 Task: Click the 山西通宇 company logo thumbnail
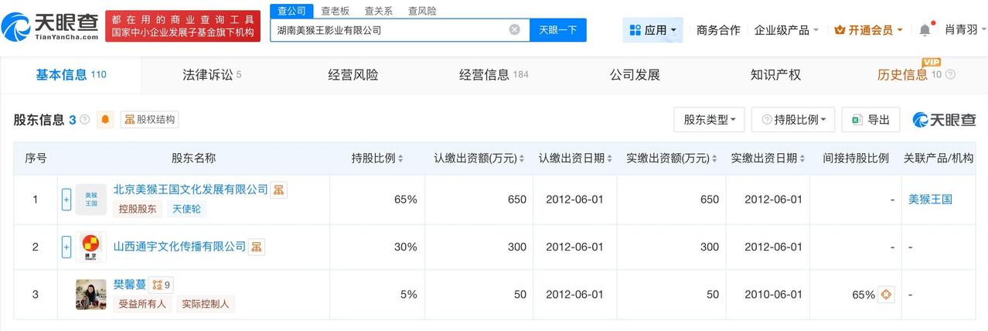(91, 247)
